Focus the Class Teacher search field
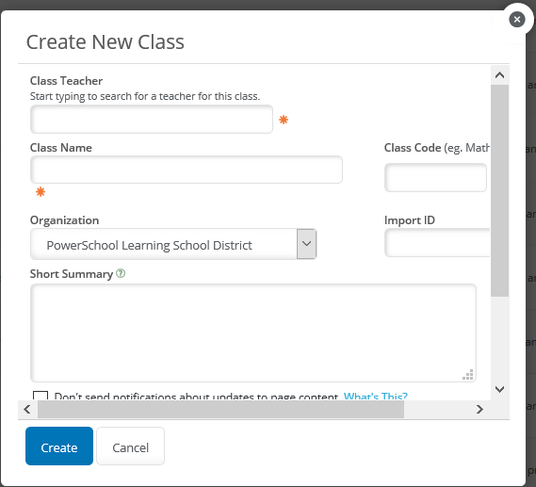Screen dimensions: 536x487 [152, 120]
